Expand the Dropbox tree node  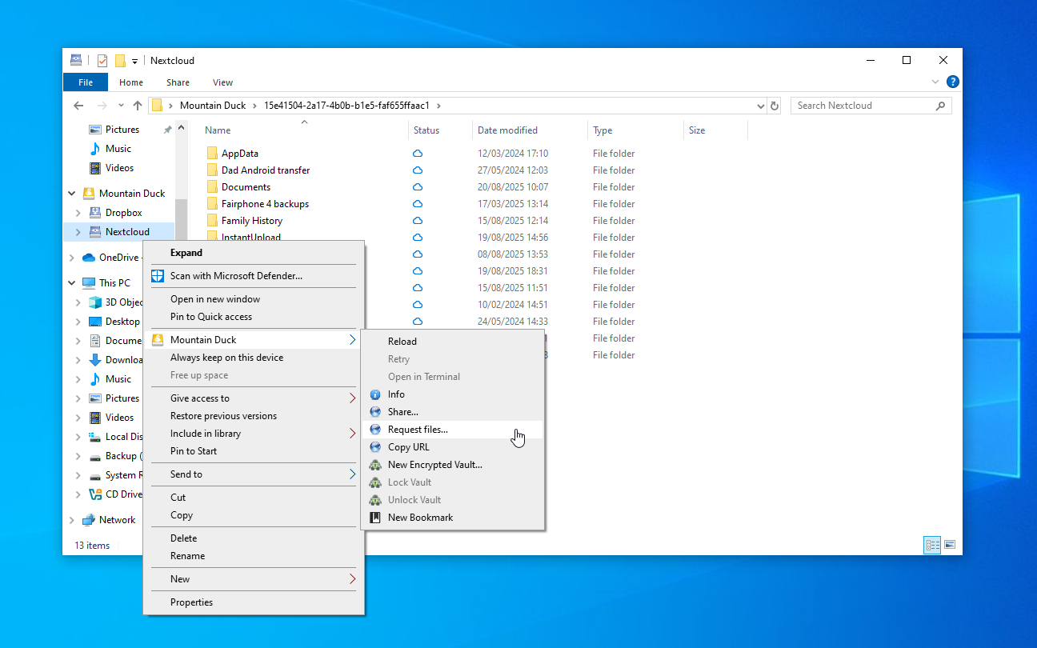pyautogui.click(x=78, y=213)
